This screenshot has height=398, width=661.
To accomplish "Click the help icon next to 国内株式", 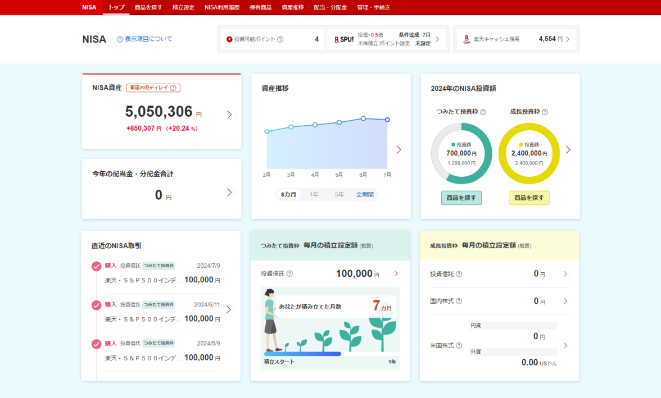I will coord(459,301).
